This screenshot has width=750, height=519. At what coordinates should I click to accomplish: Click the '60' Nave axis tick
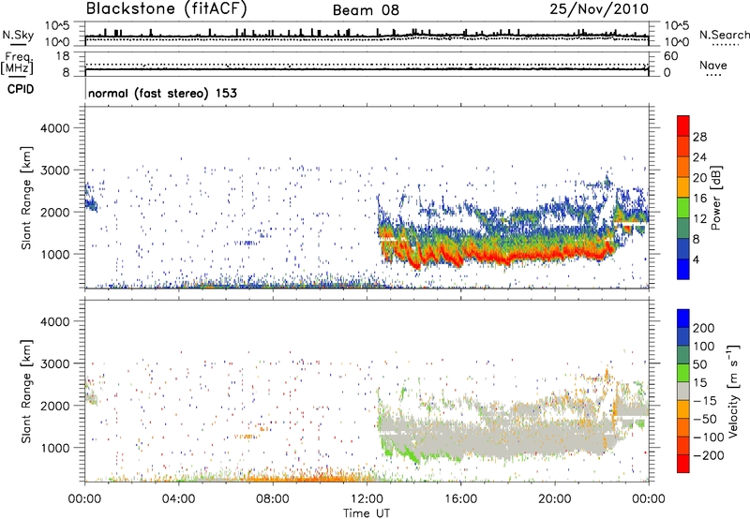[671, 56]
